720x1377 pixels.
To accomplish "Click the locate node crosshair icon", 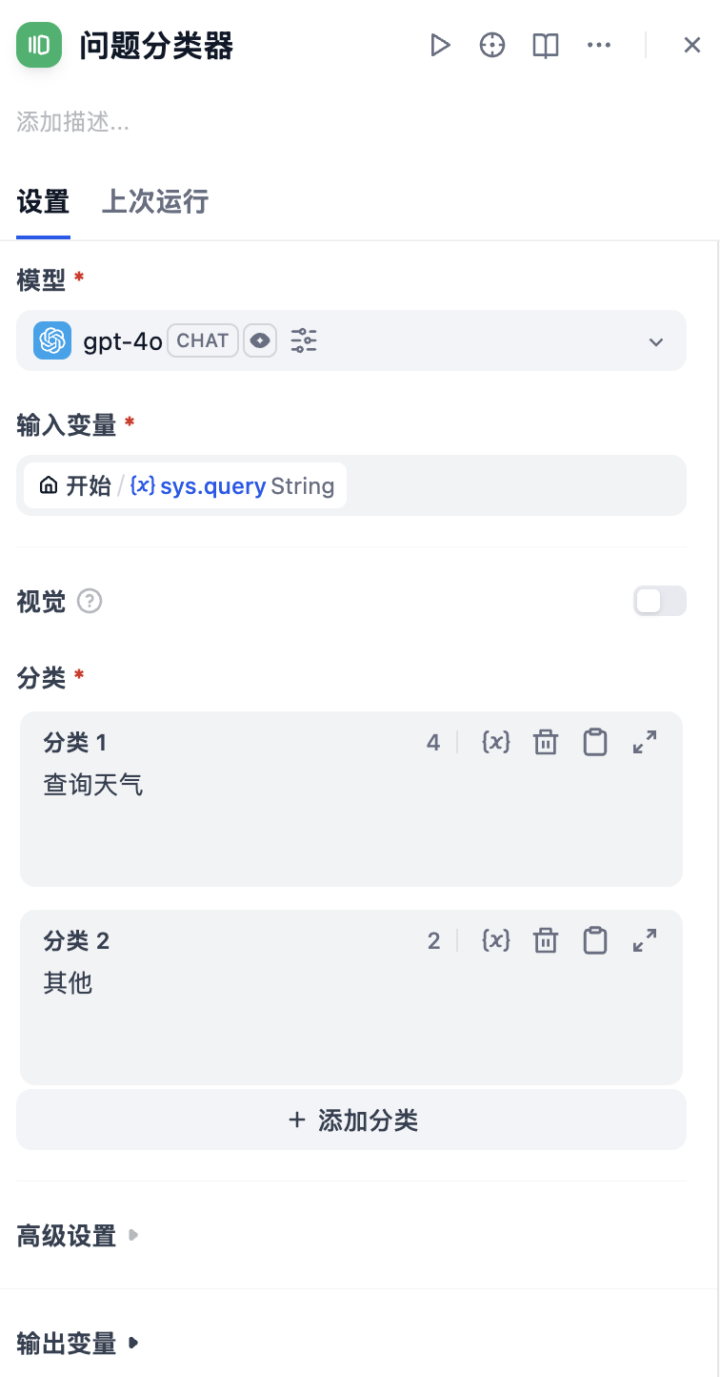I will point(492,45).
